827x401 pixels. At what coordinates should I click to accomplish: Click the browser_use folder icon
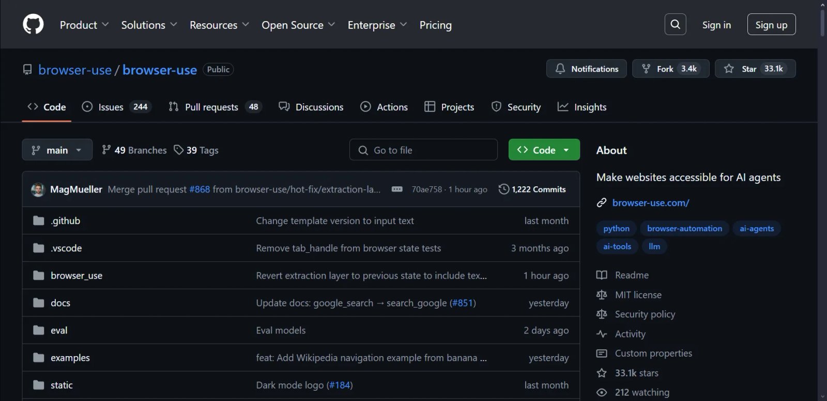(x=39, y=276)
